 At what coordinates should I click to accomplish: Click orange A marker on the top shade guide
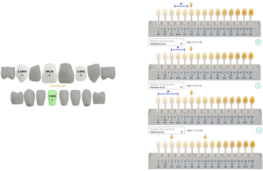pyautogui.click(x=191, y=4)
